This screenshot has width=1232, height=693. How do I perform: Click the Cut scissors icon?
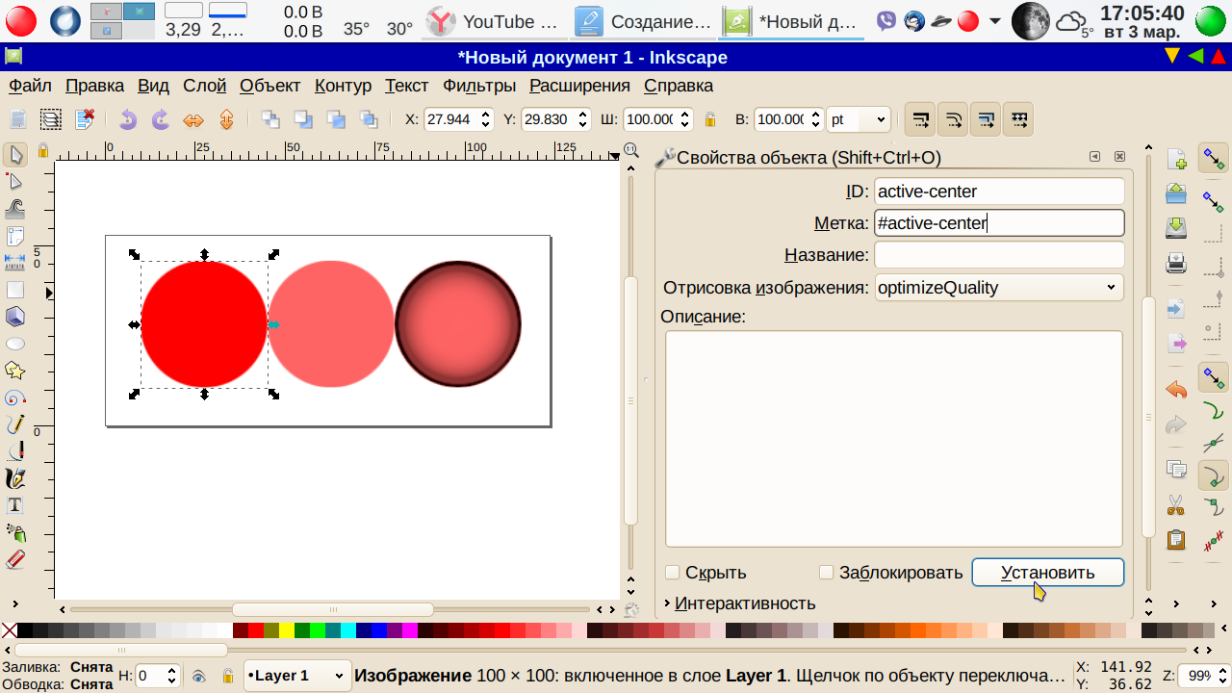(1175, 504)
